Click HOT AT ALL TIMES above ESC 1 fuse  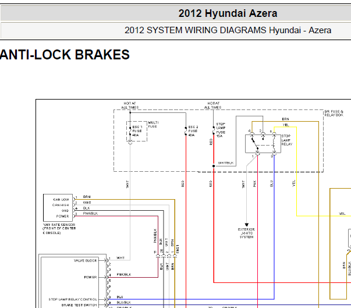coord(130,105)
